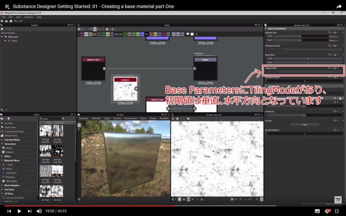Add a Blur node from the graph toolbar

click(x=90, y=35)
